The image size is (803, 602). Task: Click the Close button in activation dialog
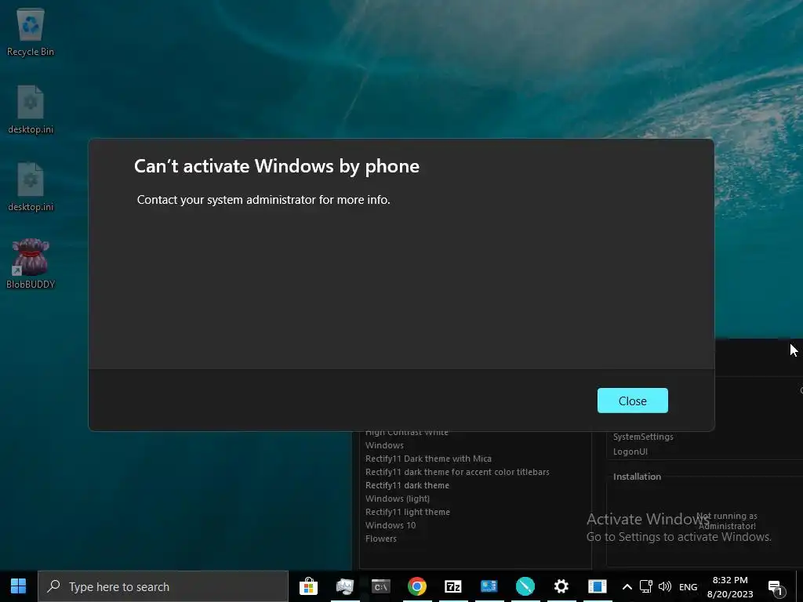633,401
